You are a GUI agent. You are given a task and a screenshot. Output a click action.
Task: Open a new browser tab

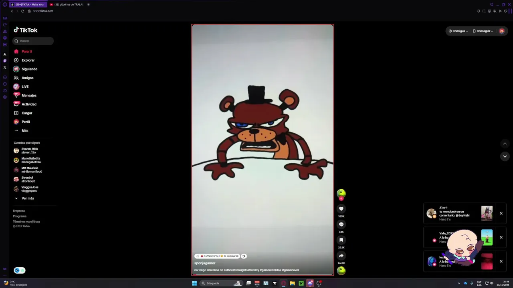pos(89,4)
